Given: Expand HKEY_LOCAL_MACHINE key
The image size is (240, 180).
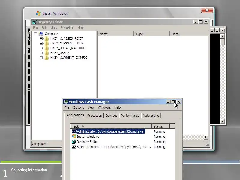Looking at the screenshot, I should [41, 48].
